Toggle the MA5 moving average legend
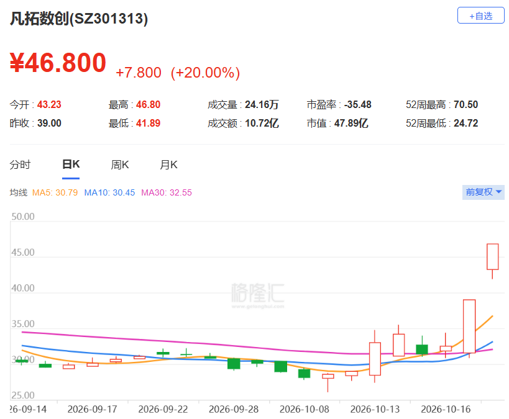Viewport: 509px width, 419px height. pyautogui.click(x=55, y=192)
